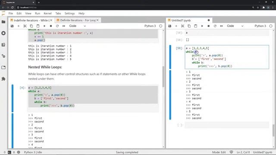
Task: Click Python 3 | Idle in status bar
Action: click(33, 152)
